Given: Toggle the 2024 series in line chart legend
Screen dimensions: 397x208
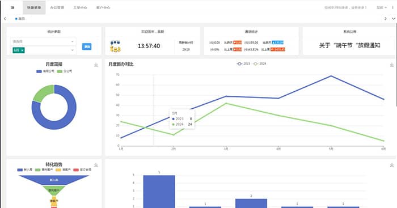Looking at the screenshot, I should click(x=260, y=64).
